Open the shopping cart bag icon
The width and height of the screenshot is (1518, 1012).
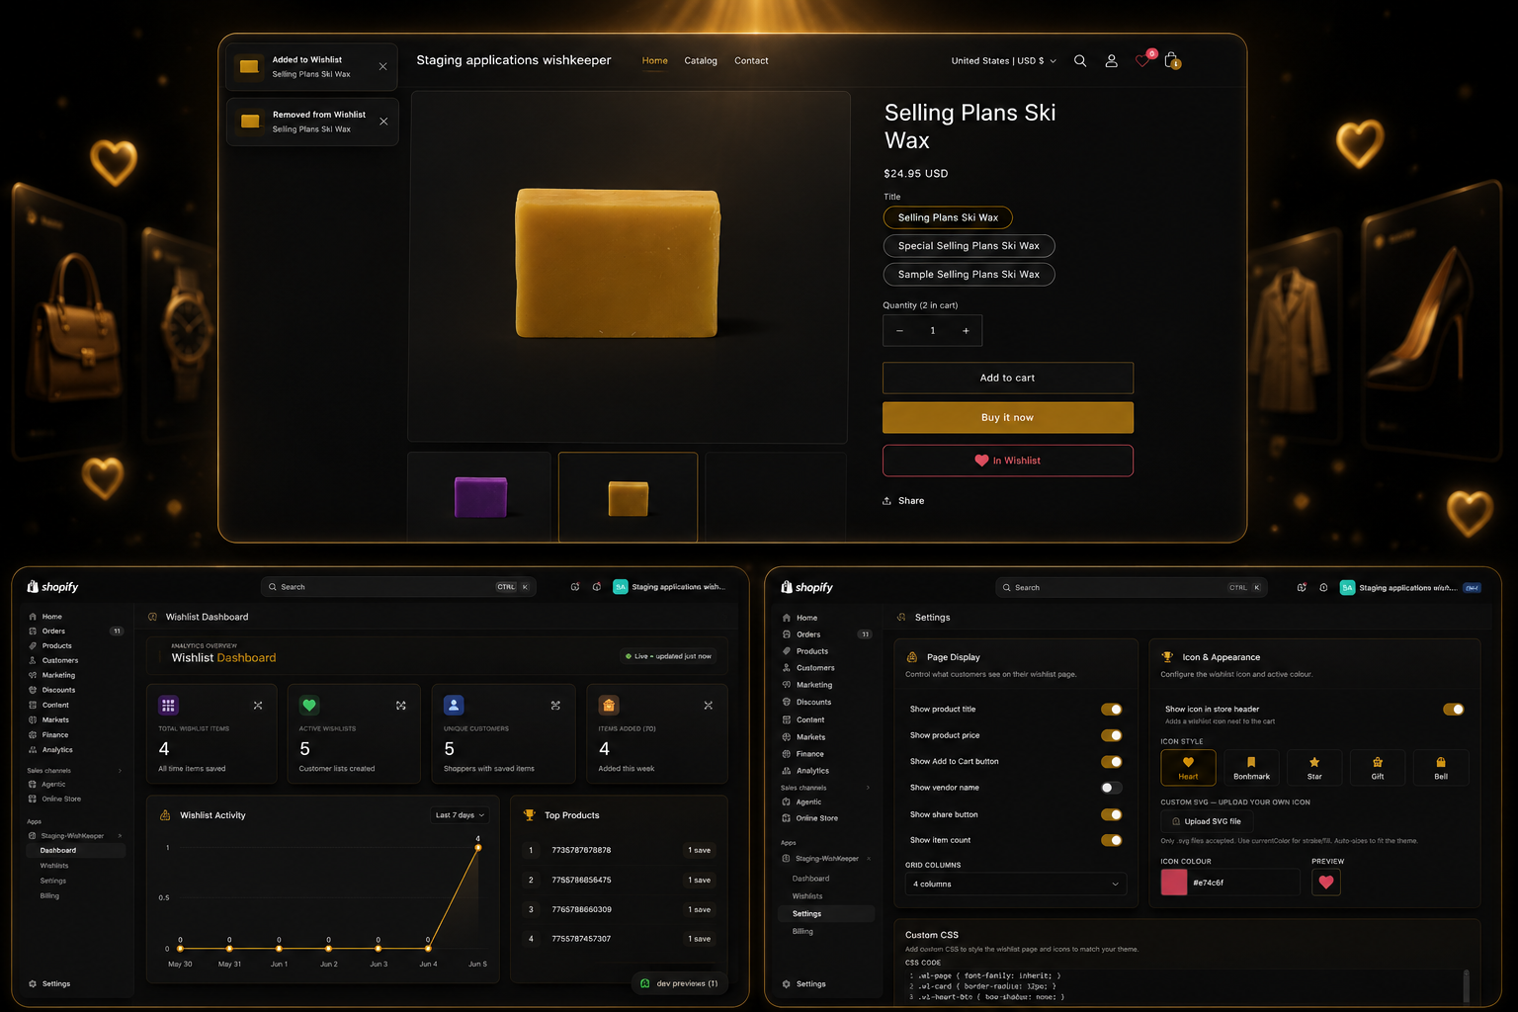(x=1172, y=61)
